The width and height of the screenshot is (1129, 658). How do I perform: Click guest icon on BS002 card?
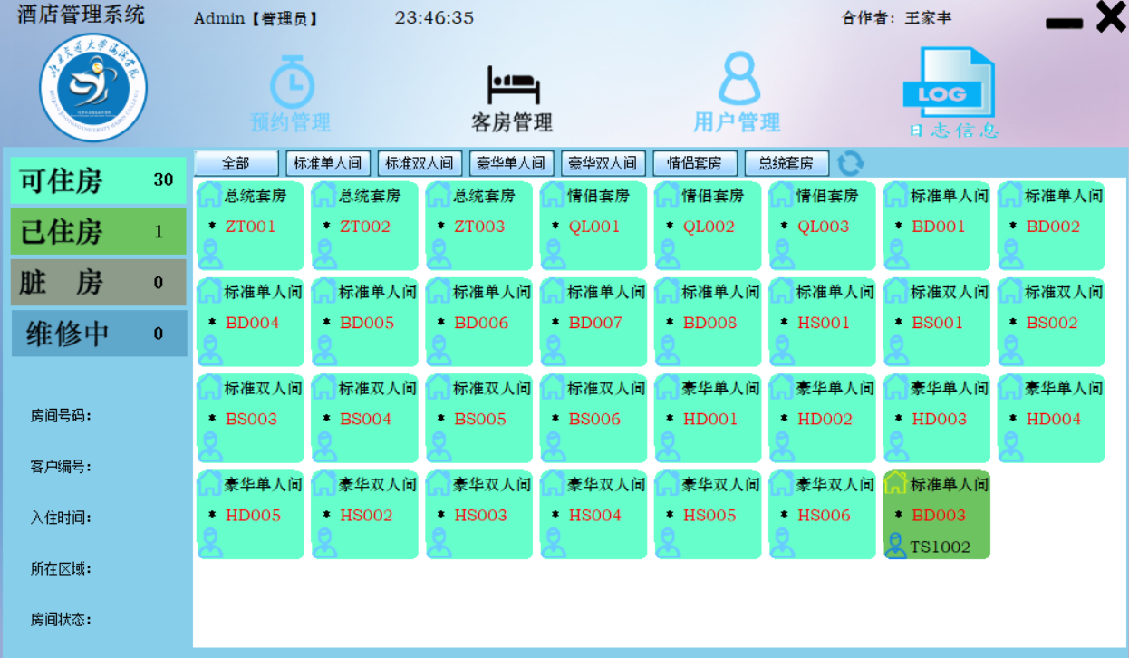(1010, 351)
